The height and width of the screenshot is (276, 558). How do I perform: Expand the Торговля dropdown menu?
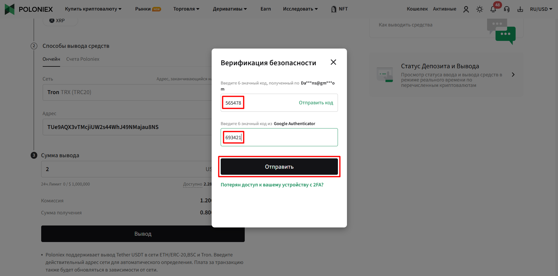[x=186, y=9]
